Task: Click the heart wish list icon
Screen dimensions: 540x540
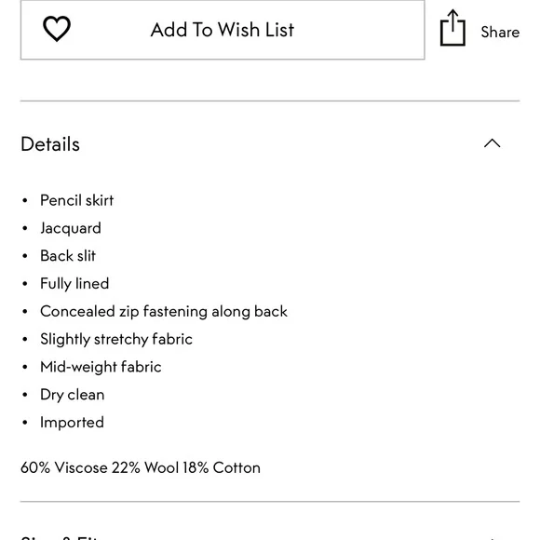Action: pos(57,29)
